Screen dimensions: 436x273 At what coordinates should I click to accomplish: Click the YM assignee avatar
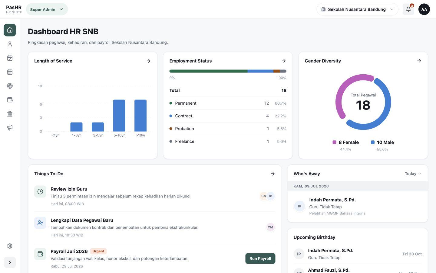pyautogui.click(x=270, y=227)
